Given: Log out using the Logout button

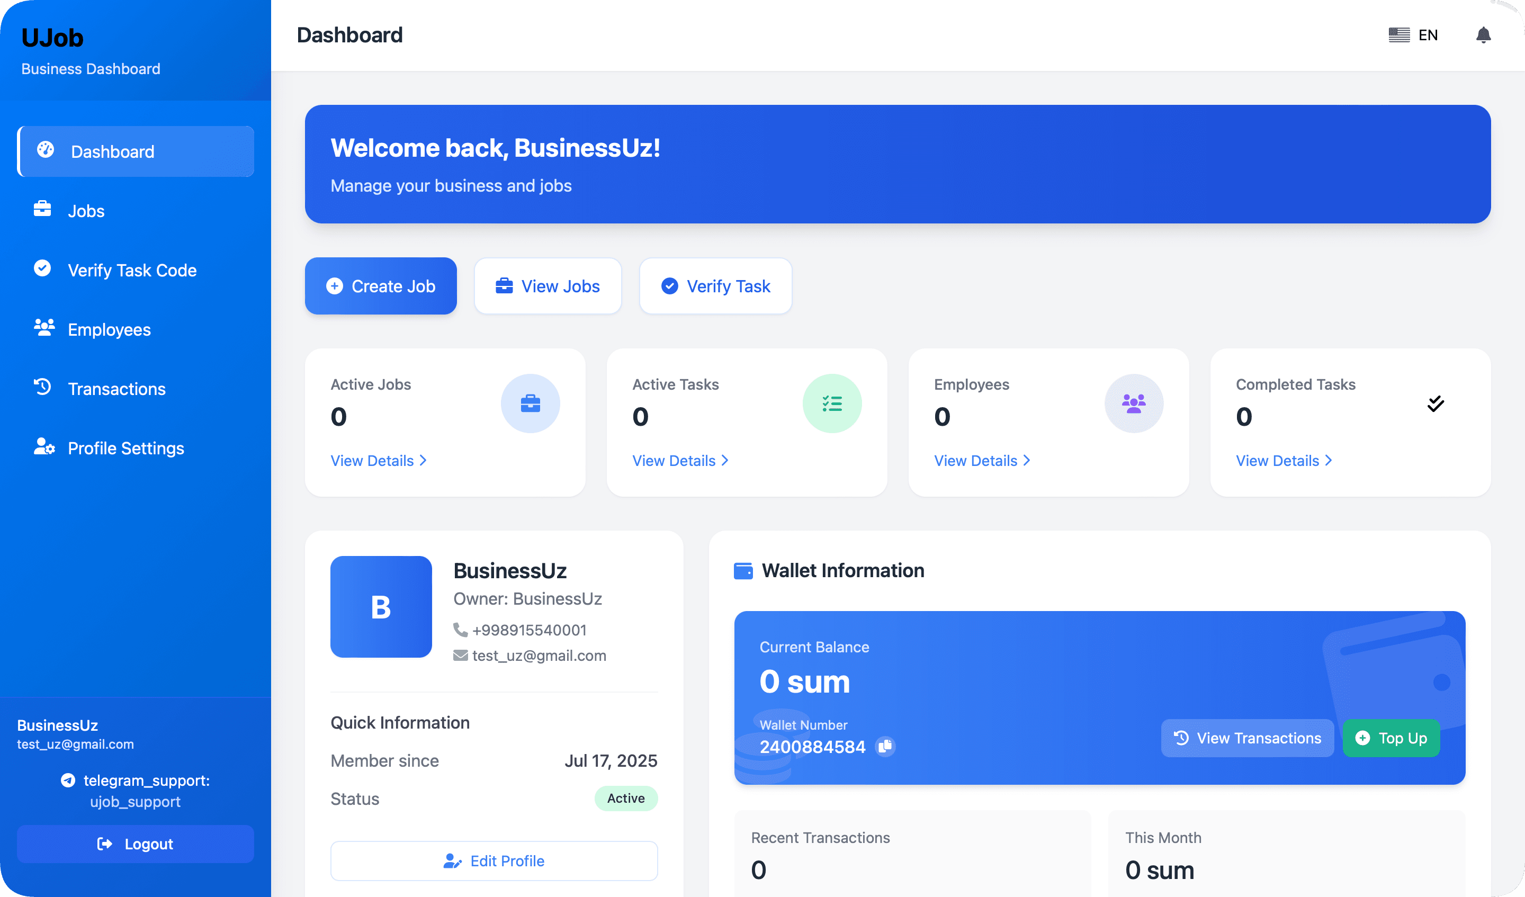Looking at the screenshot, I should [135, 844].
